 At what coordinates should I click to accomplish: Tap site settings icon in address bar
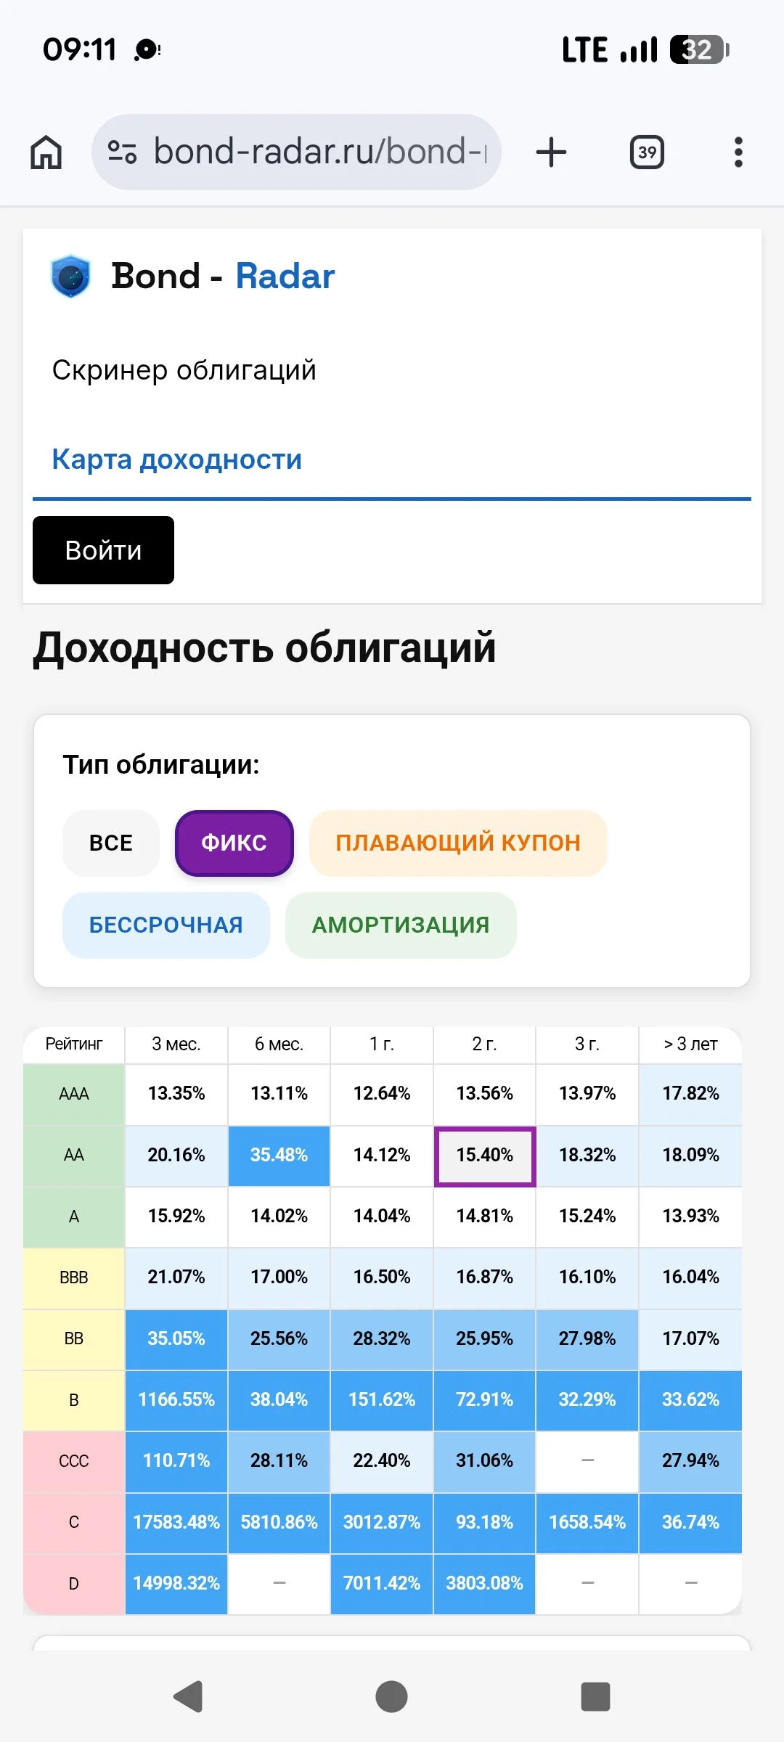tap(122, 152)
